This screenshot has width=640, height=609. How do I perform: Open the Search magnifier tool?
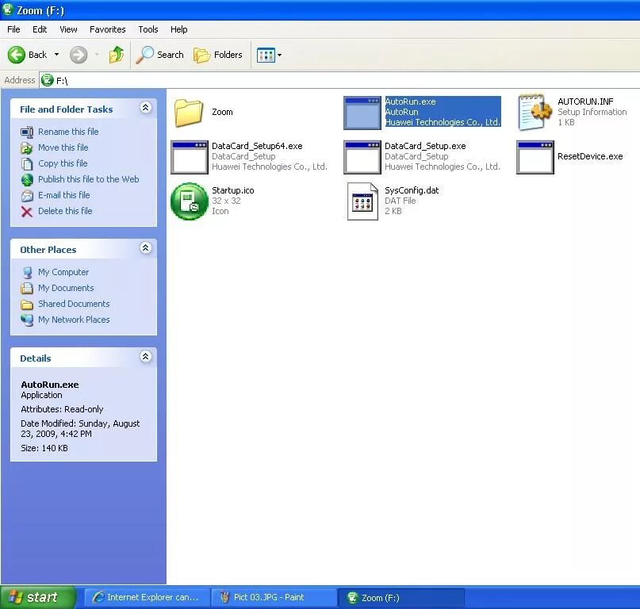(144, 55)
